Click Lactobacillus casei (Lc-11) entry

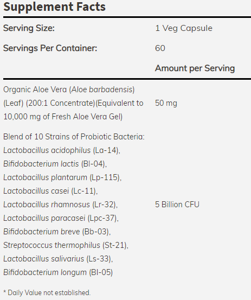(x=50, y=191)
